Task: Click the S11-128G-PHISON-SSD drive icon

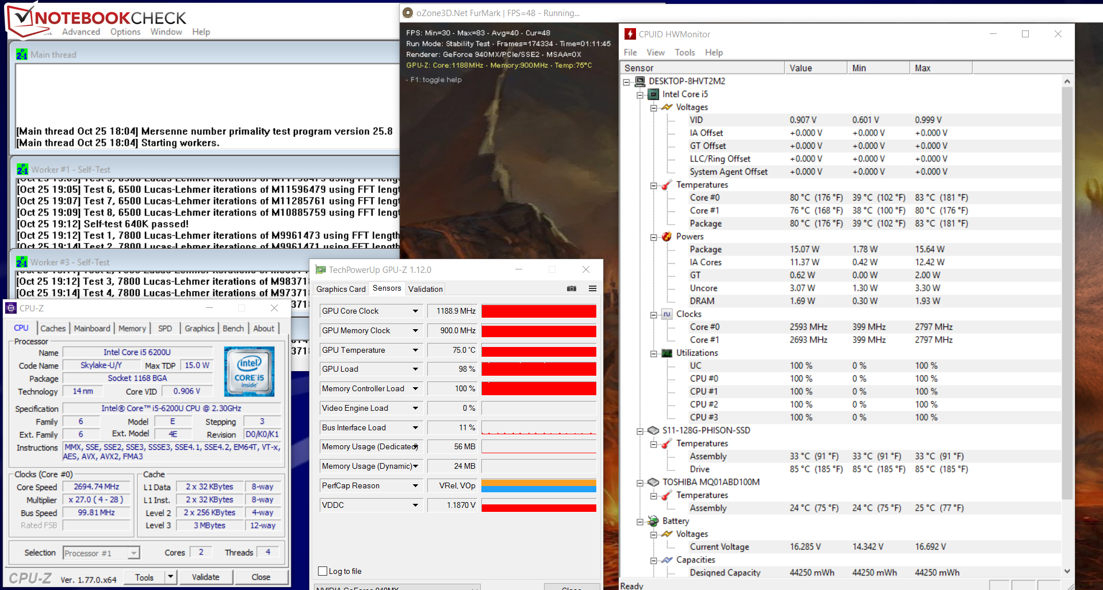Action: click(x=653, y=430)
